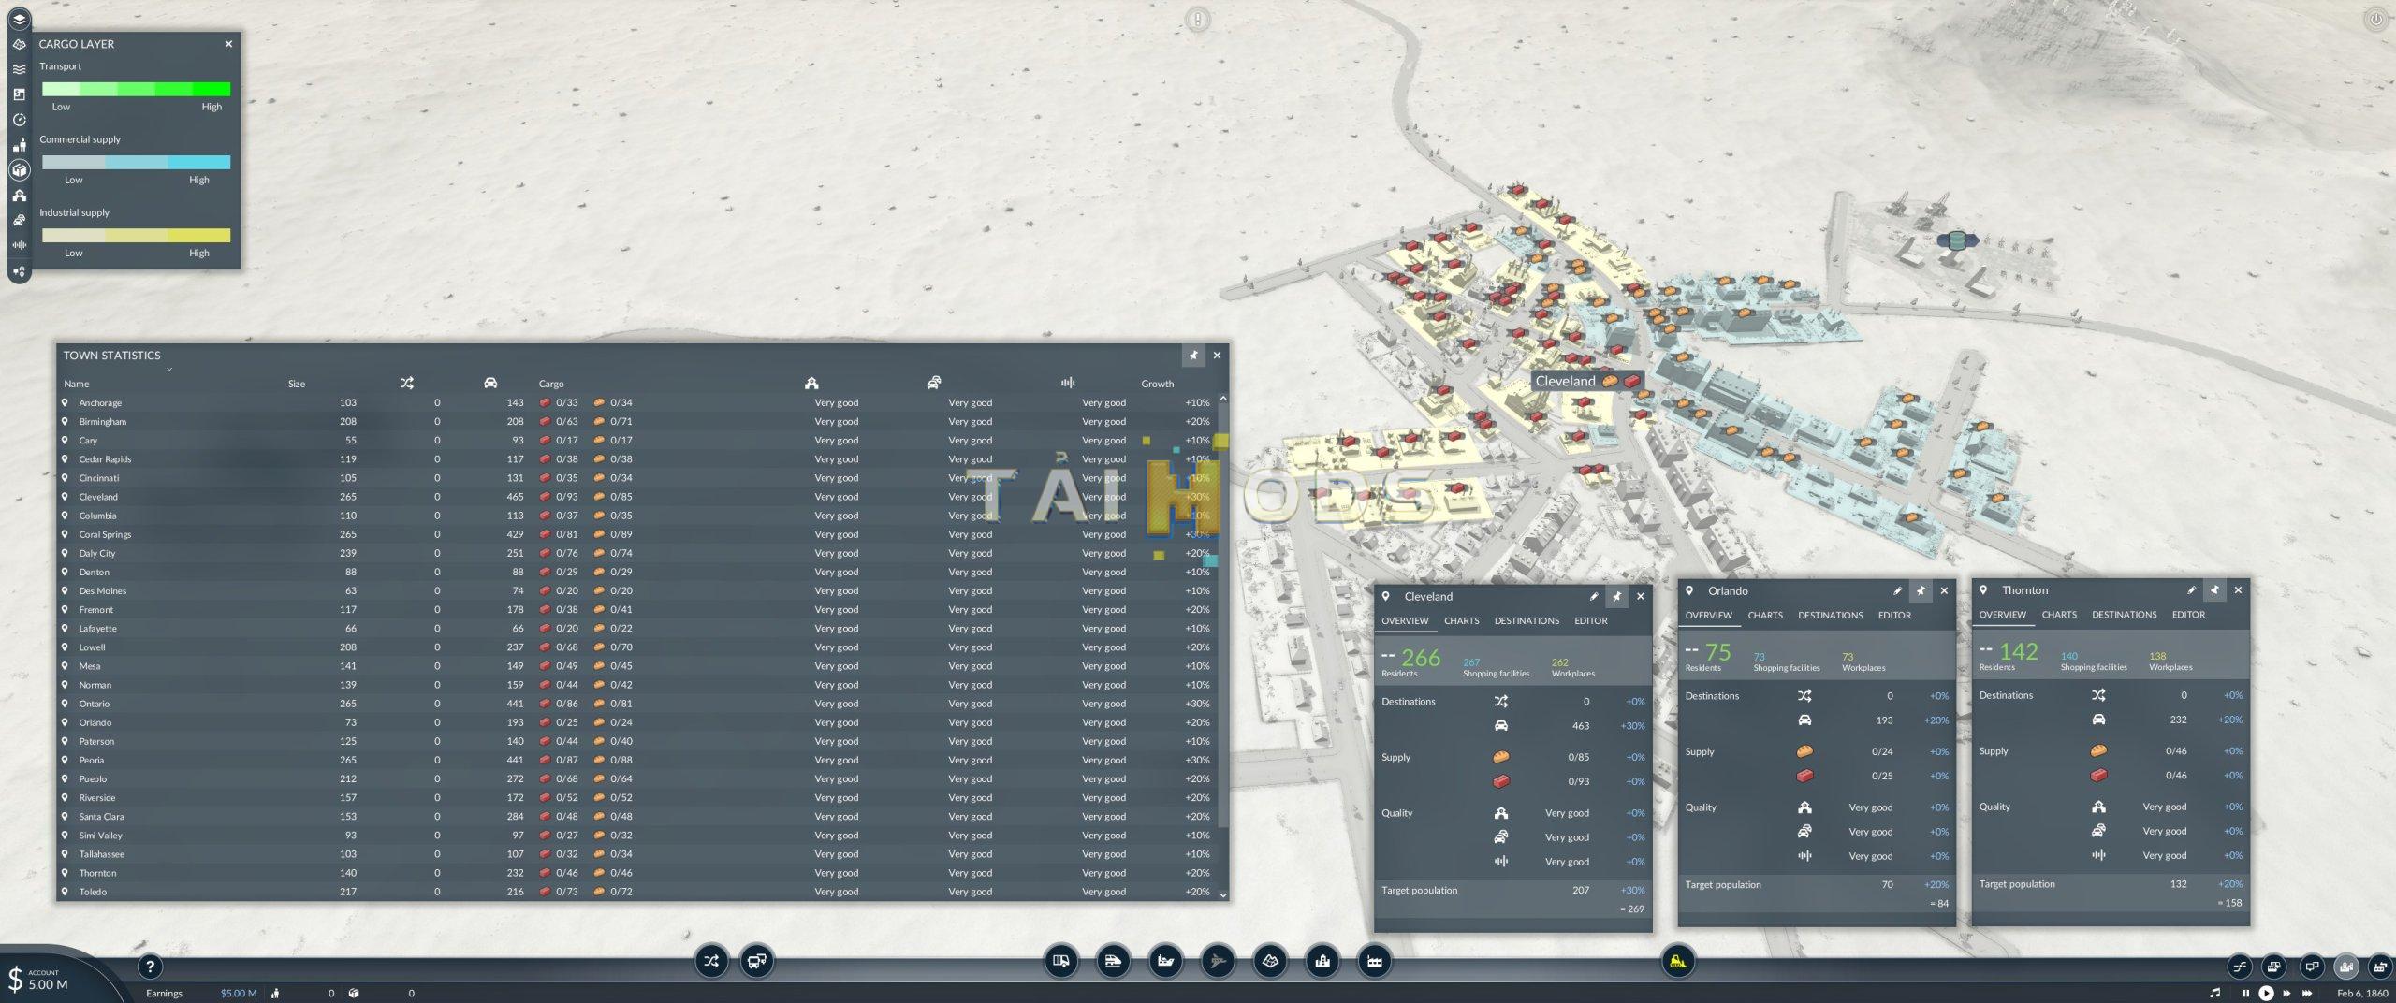Screen dimensions: 2396x1003
Task: Activate the bulldozer tool
Action: (1678, 961)
